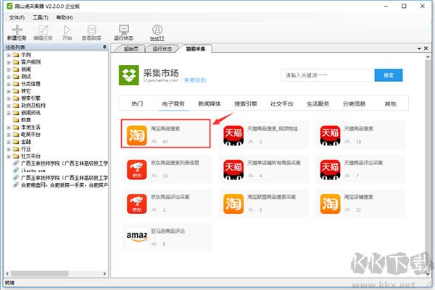
Task: Open the Running Status (运行状态) monitor icon
Action: (124, 30)
